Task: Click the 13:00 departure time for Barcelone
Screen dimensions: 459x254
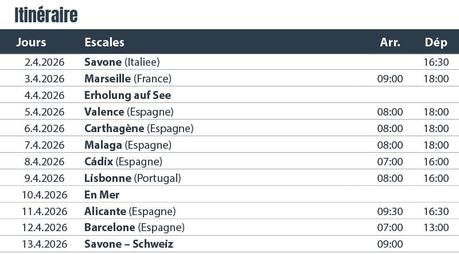Action: coord(436,228)
